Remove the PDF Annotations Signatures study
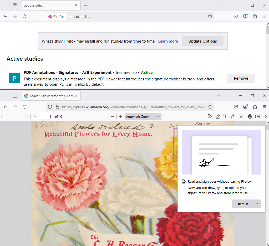This screenshot has height=246, width=269. coord(241,78)
